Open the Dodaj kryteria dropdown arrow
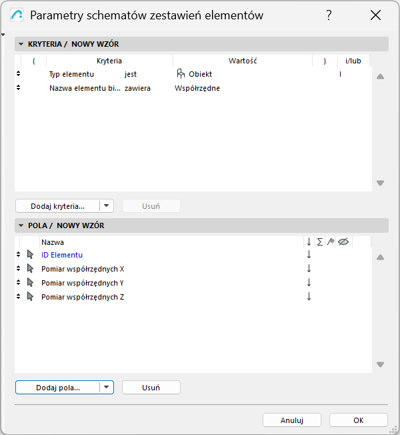Viewport: 400px width, 435px height. tap(107, 206)
